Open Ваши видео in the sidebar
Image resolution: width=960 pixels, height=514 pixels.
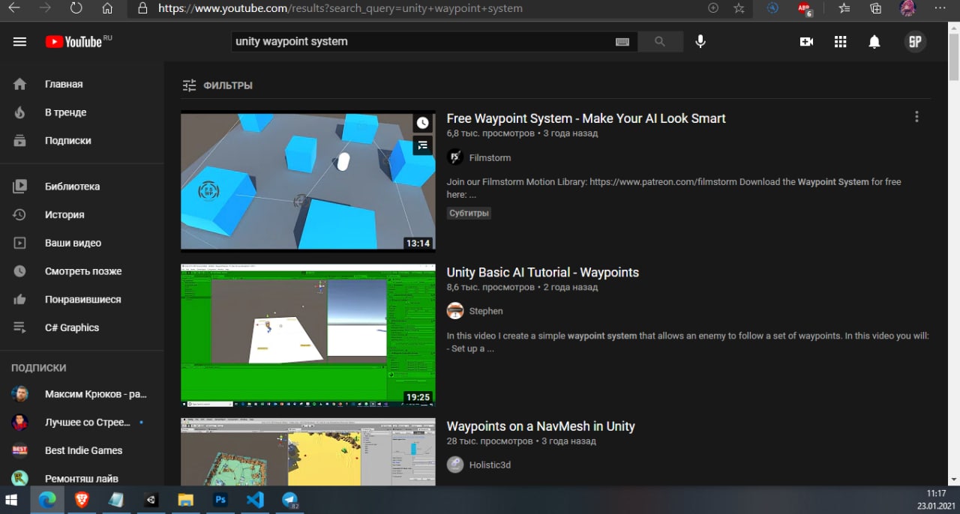(82, 243)
